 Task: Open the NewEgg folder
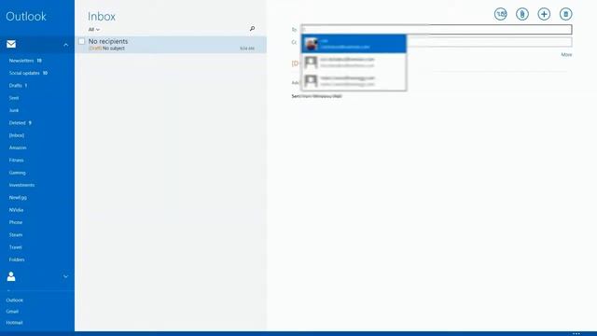(18, 197)
